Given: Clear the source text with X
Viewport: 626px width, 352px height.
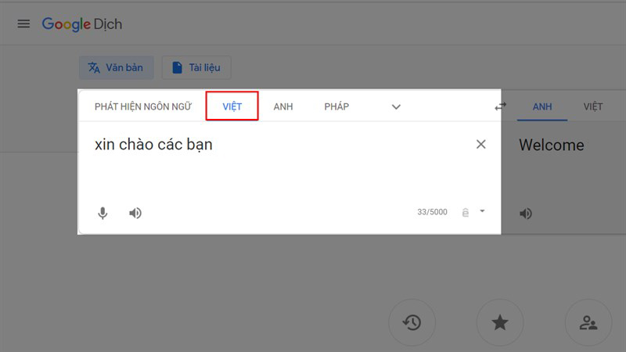Looking at the screenshot, I should pyautogui.click(x=481, y=144).
